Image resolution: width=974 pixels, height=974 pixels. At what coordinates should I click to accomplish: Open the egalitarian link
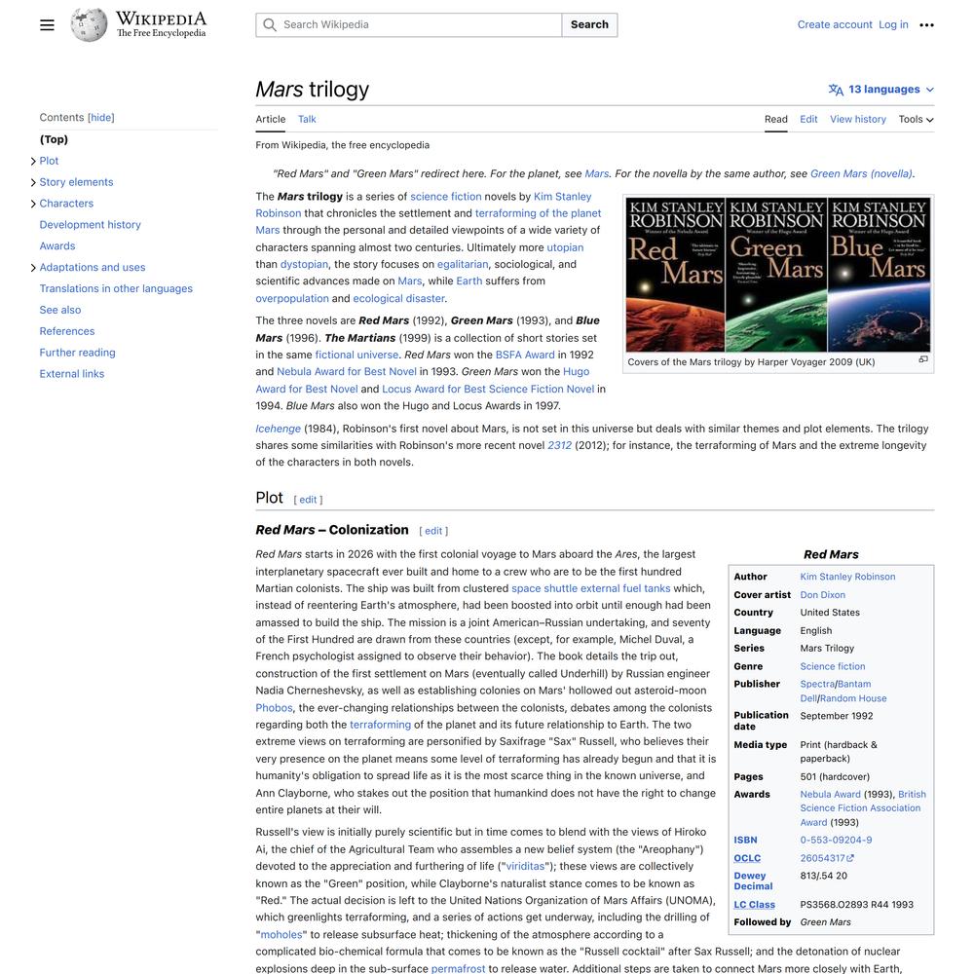click(463, 264)
